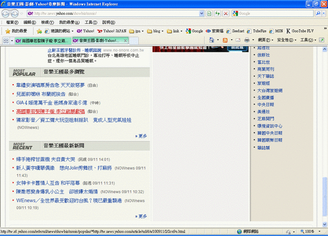The image size is (328, 236).
Task: Expand the link bookmarks folder
Action: pyautogui.click(x=175, y=31)
